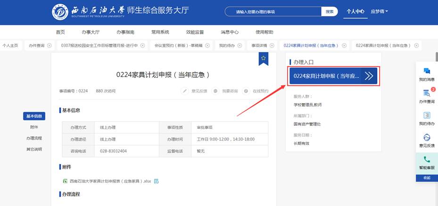Open 我的消息 in right sidebar
Screen dimensions: 438x206
(427, 71)
